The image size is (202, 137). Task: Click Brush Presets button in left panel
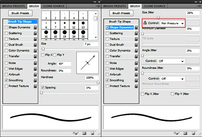[x=21, y=13]
